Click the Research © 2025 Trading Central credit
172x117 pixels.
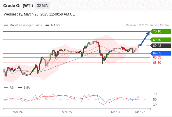click(148, 25)
